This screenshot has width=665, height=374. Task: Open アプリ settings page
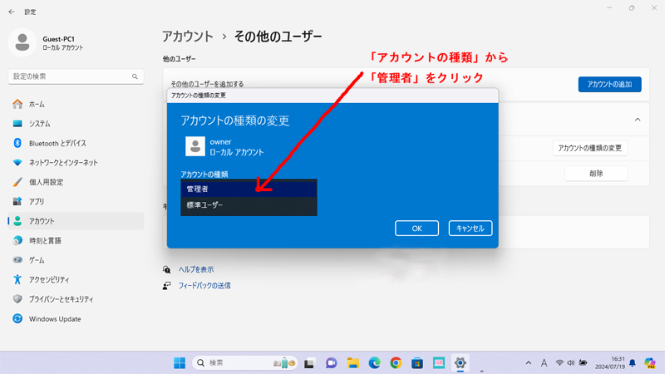tap(37, 202)
